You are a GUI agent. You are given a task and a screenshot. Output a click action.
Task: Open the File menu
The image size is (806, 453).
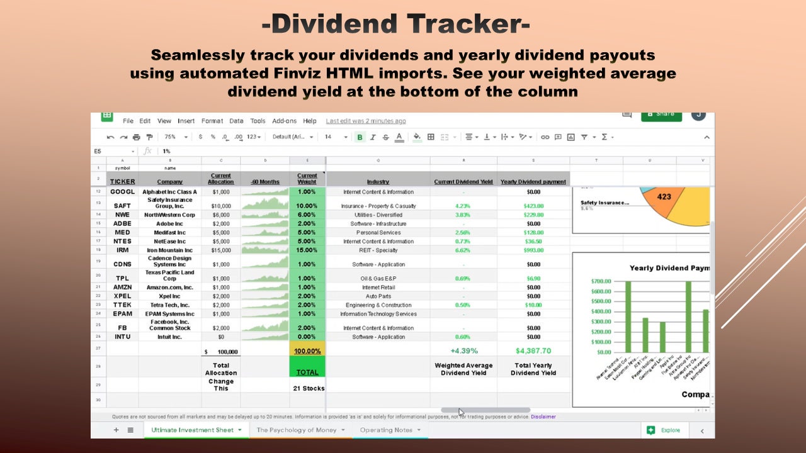tap(128, 121)
